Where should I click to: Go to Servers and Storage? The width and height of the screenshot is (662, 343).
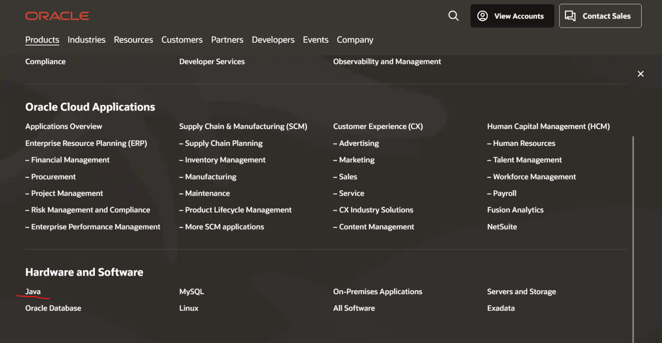click(x=521, y=291)
